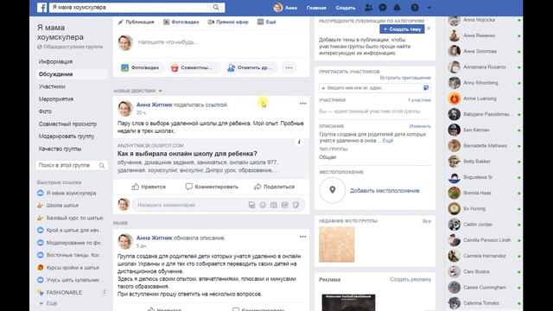Open Messenger icon in top bar

click(x=383, y=8)
